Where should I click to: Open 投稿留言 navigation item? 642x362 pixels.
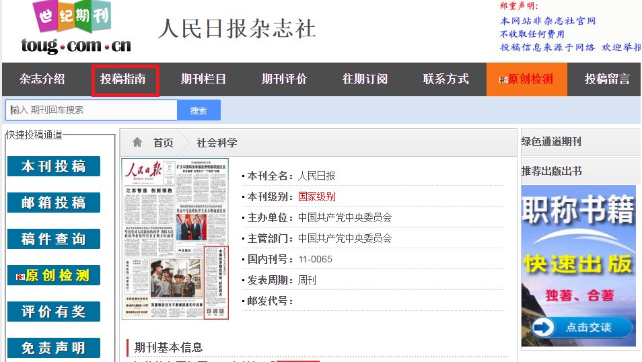coord(607,79)
